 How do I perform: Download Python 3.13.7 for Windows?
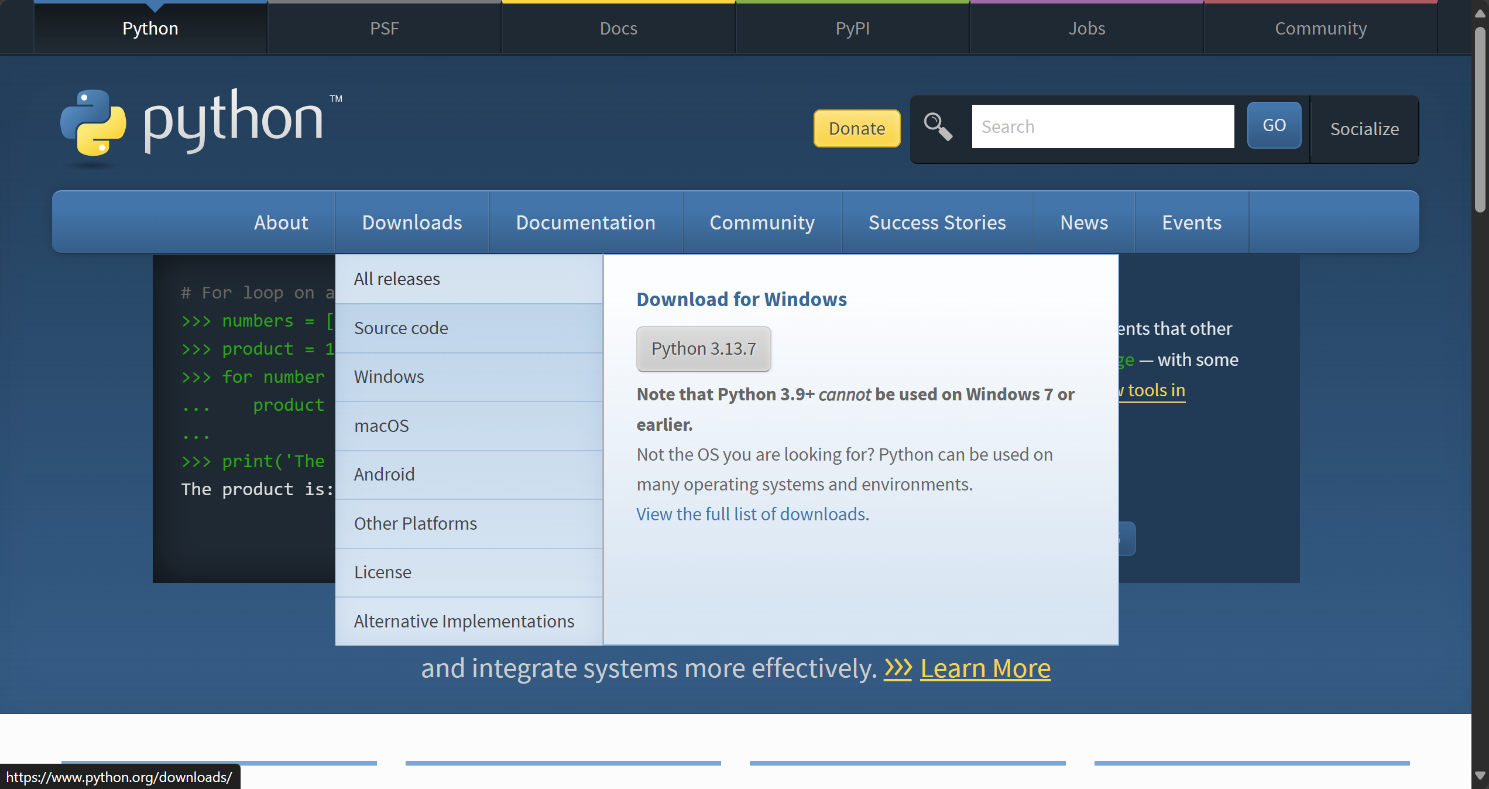(704, 348)
